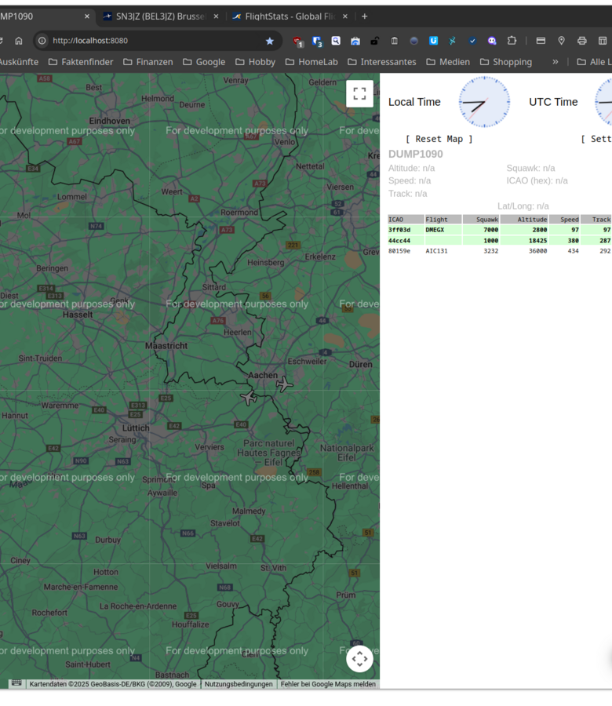The width and height of the screenshot is (612, 706).
Task: Open the red shield extension with badge 1
Action: point(297,42)
